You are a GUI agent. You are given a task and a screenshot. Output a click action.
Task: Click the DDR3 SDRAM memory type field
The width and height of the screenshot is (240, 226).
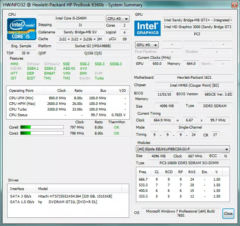215,106
